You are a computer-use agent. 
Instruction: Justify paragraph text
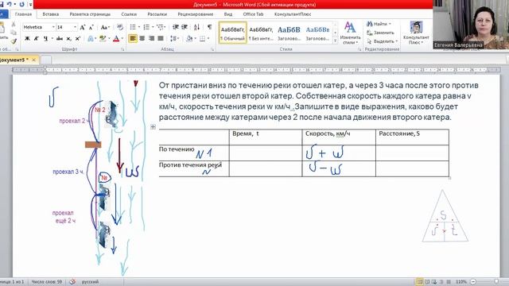point(161,39)
